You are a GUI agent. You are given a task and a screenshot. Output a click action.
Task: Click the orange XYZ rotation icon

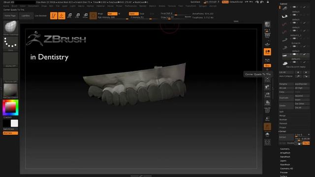click(267, 65)
